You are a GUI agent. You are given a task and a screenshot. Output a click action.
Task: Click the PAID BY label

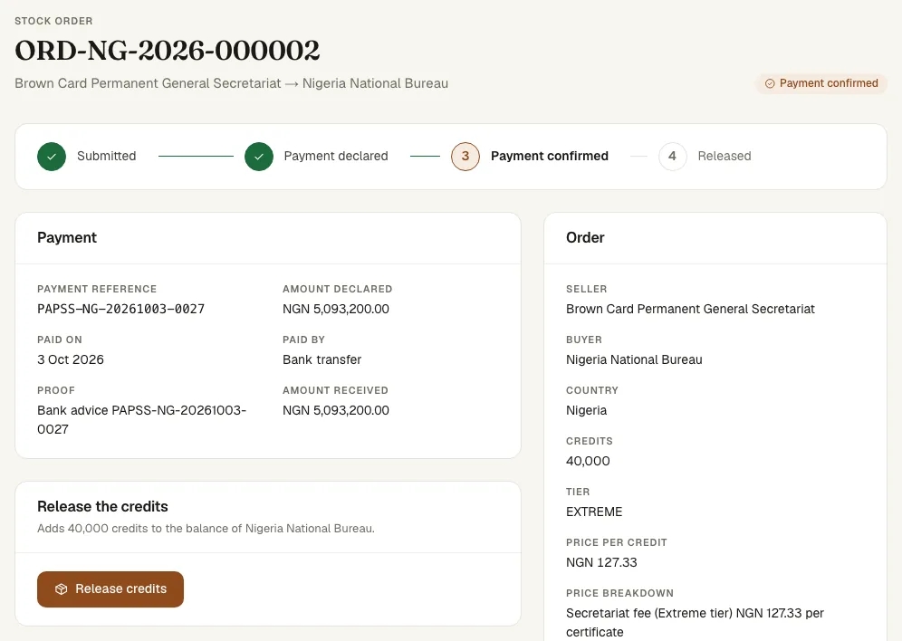tap(303, 340)
